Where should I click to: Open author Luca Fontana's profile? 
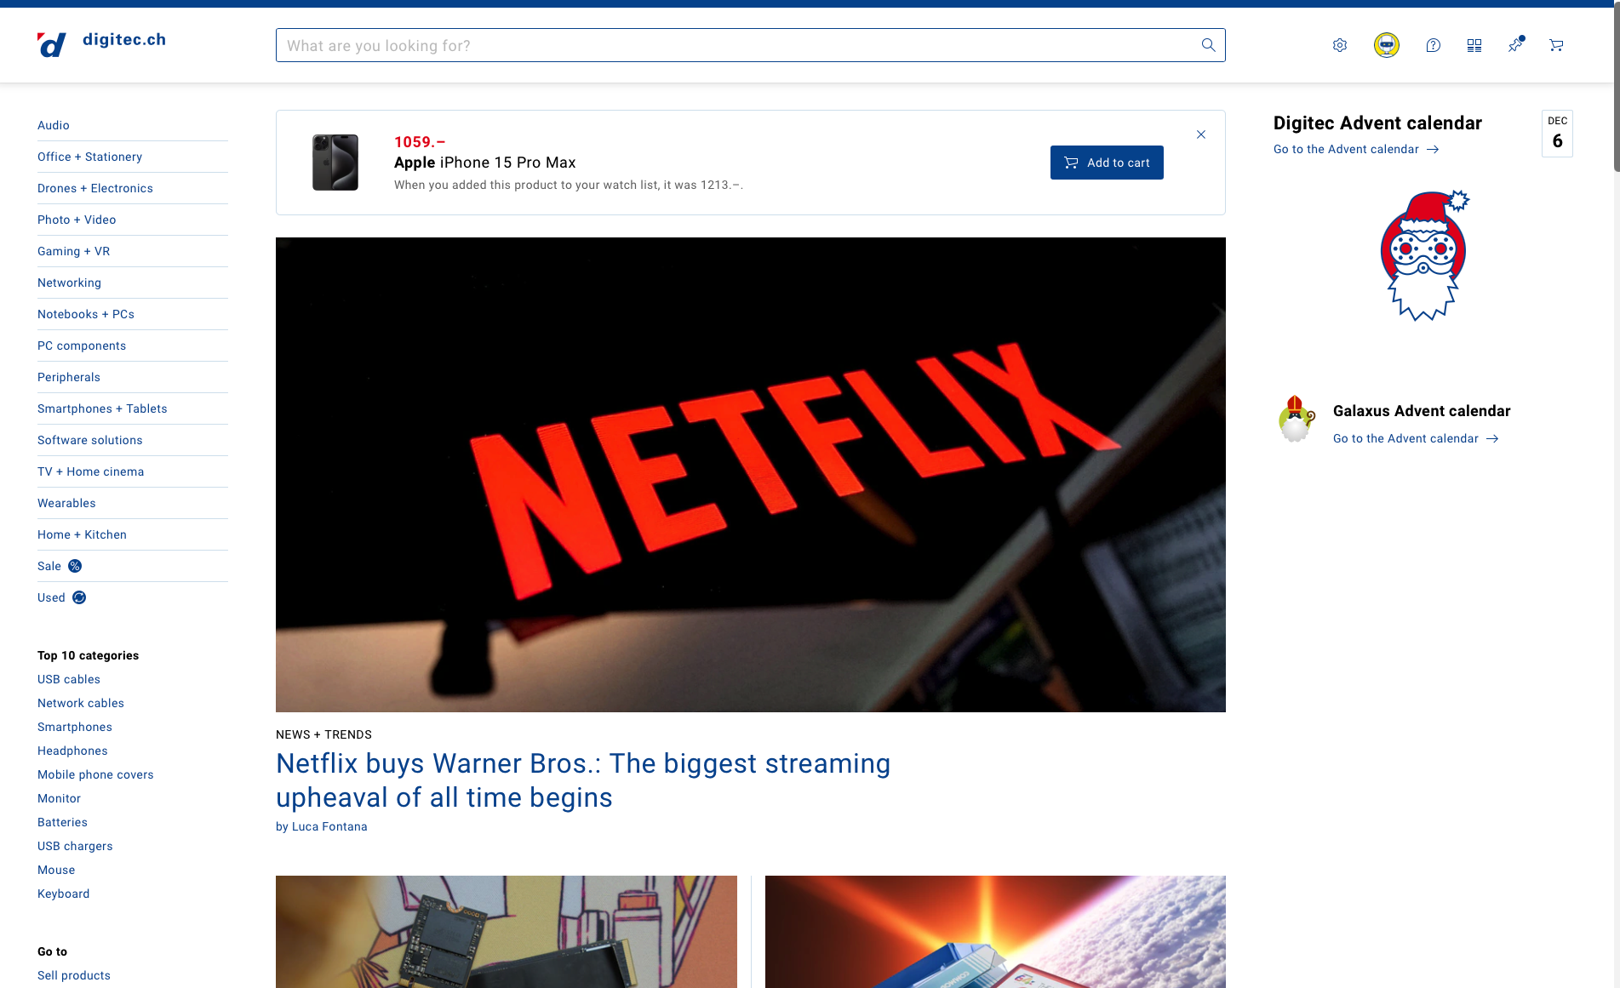[329, 826]
